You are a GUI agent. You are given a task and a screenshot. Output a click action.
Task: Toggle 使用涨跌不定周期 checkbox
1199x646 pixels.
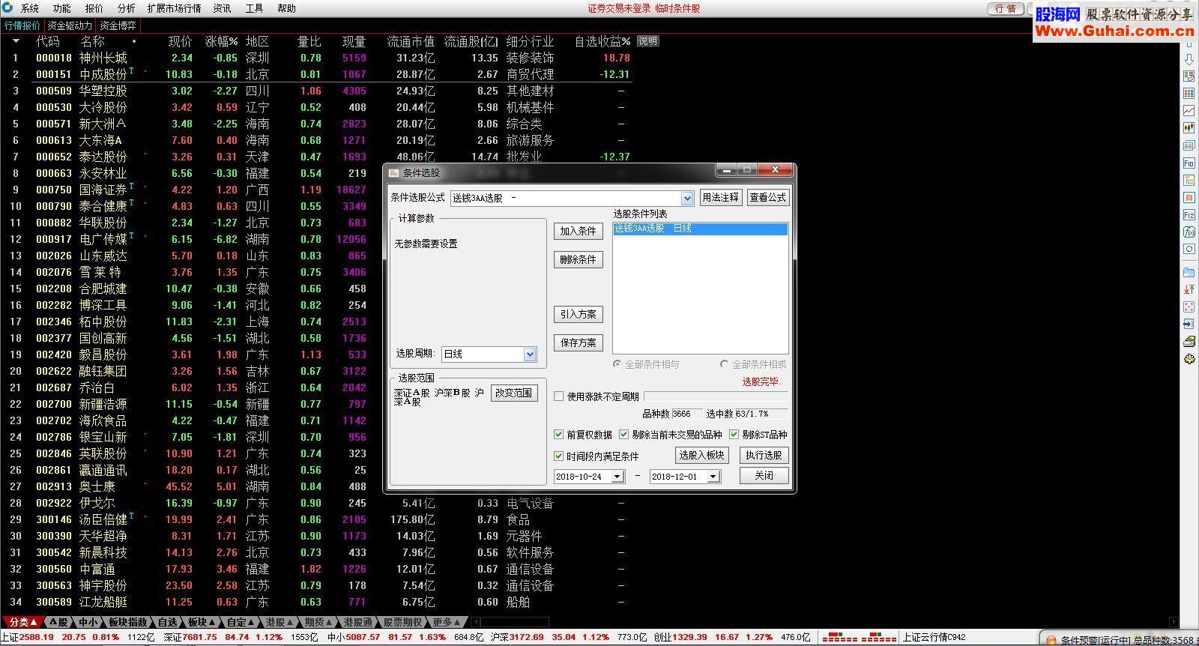point(558,396)
